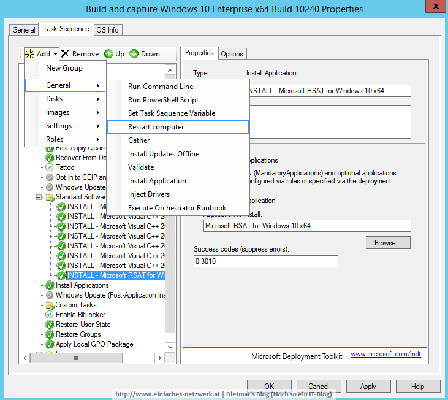The height and width of the screenshot is (400, 448).
Task: Select the Validate menu entry
Action: (178, 167)
